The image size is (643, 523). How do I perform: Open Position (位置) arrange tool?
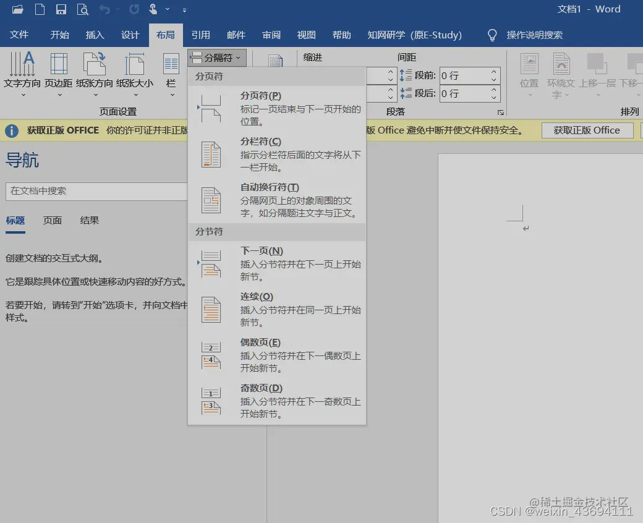tap(529, 75)
